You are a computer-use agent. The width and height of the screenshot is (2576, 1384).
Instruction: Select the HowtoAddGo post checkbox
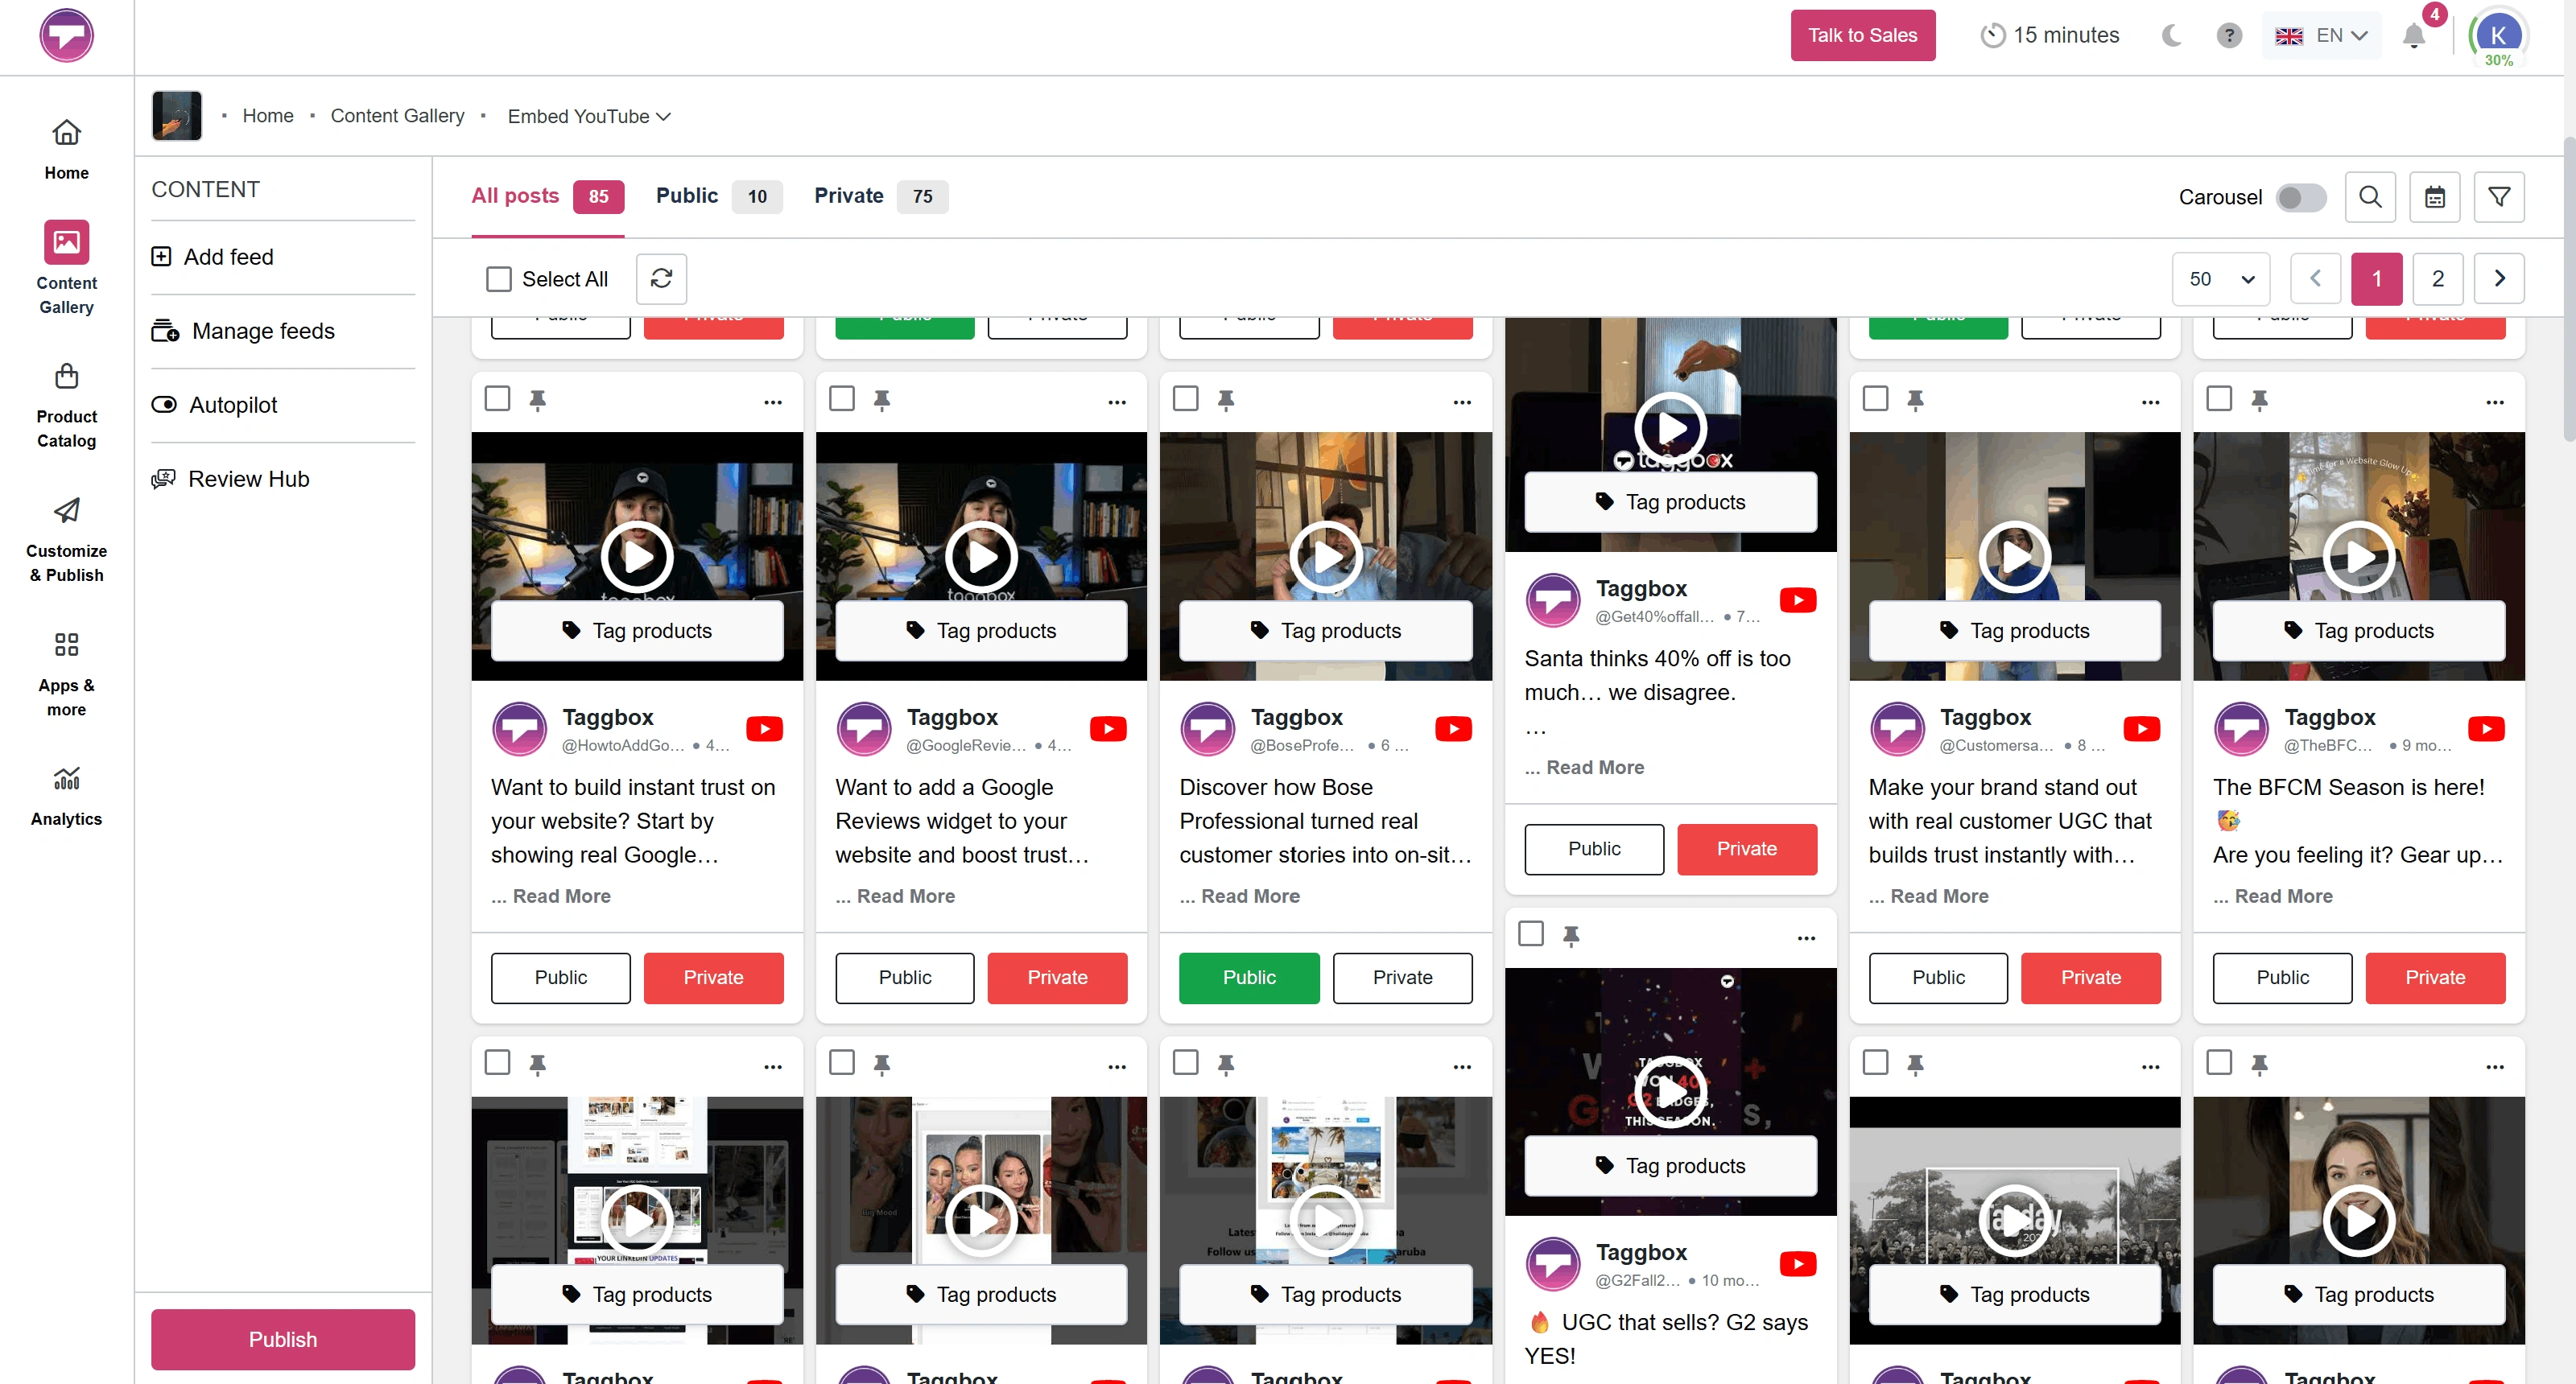[x=497, y=399]
